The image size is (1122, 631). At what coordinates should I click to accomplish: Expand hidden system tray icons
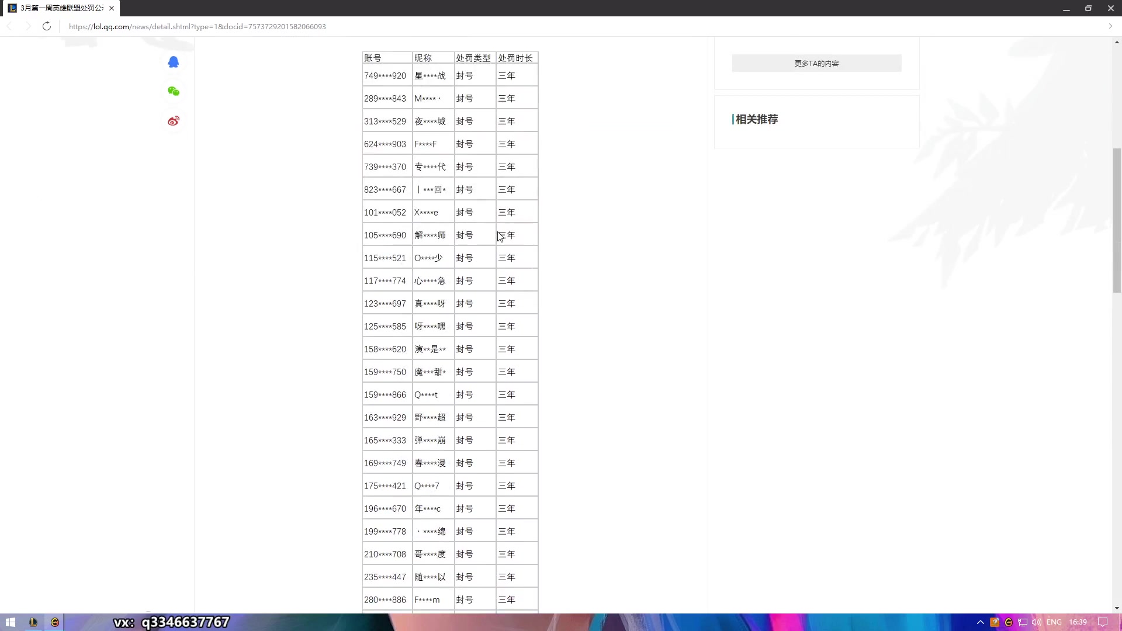[981, 622]
